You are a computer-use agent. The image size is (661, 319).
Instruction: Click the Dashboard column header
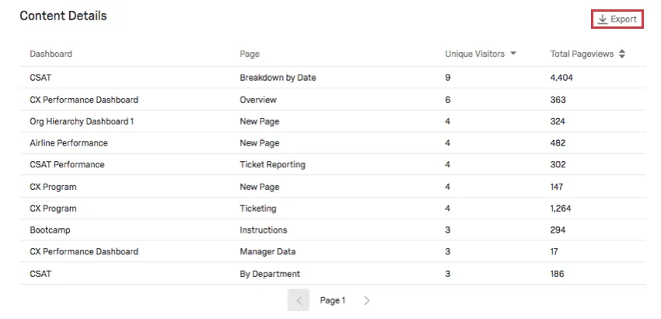[51, 54]
